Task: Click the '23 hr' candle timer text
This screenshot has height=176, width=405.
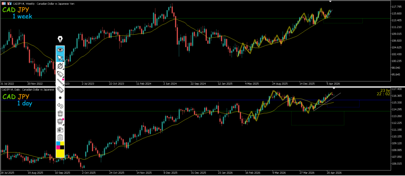Action: click(384, 90)
